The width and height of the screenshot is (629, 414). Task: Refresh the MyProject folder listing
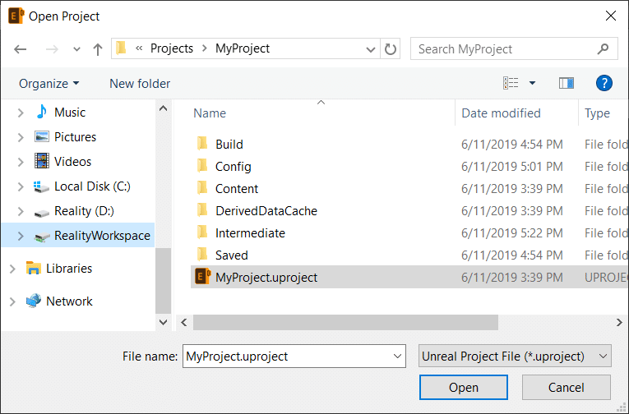[391, 49]
